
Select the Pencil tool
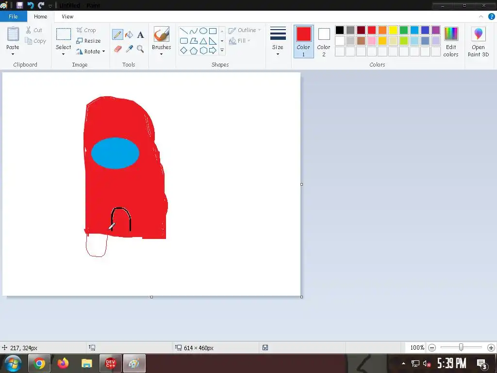pyautogui.click(x=117, y=34)
